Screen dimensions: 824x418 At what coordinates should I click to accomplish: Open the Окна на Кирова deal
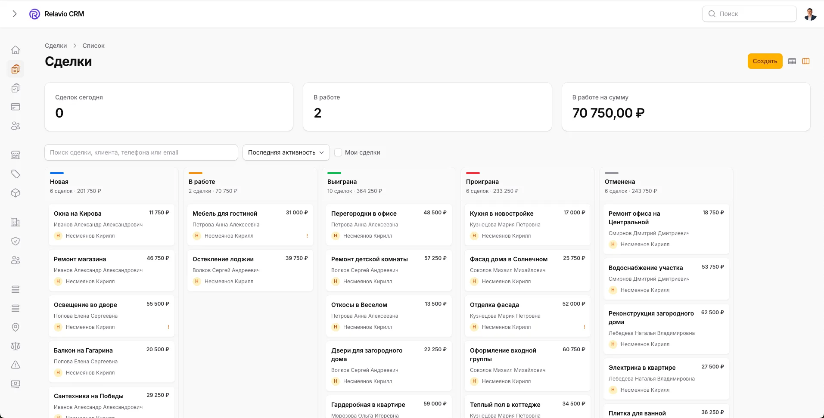tap(112, 225)
